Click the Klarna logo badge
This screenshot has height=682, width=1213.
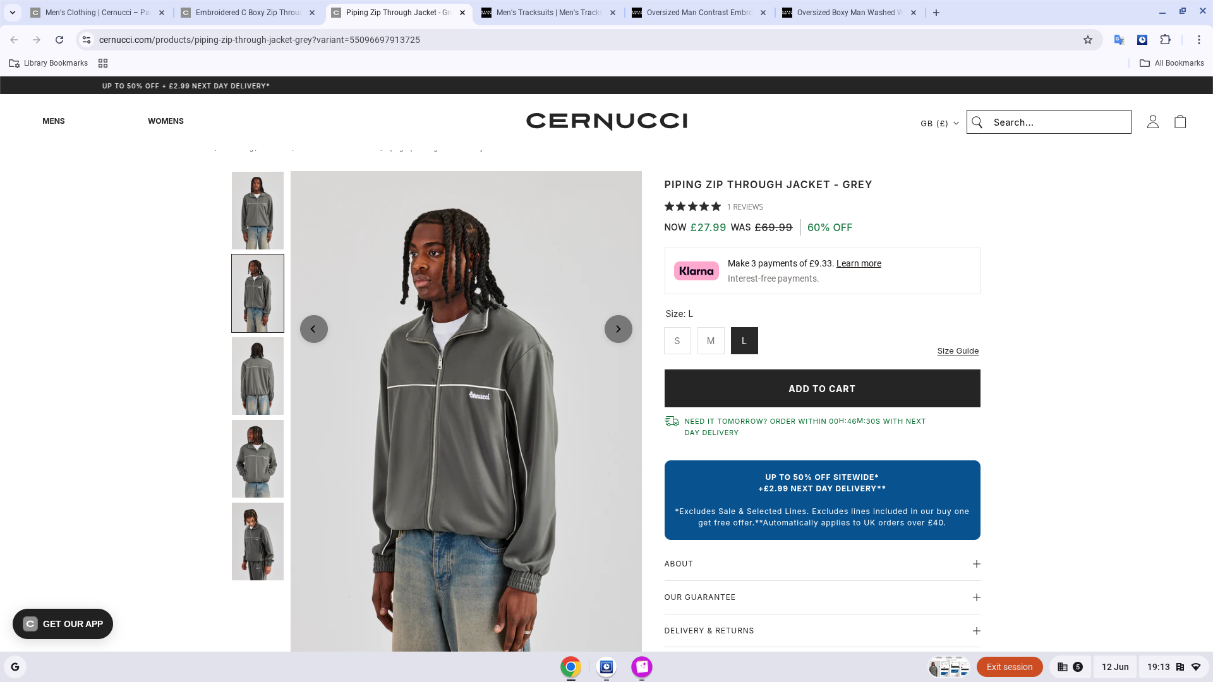click(696, 271)
